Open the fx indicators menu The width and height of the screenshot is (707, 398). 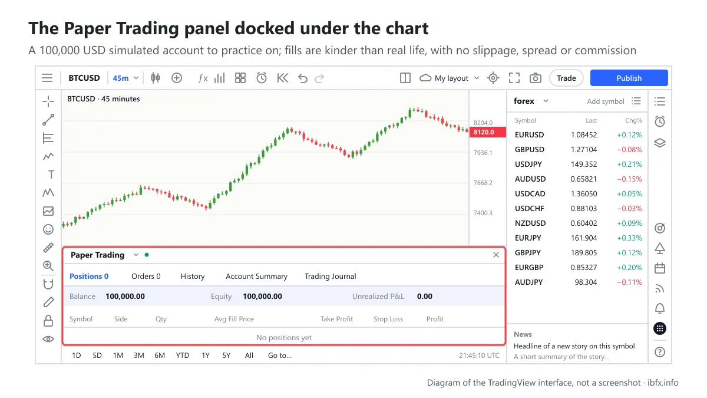203,78
